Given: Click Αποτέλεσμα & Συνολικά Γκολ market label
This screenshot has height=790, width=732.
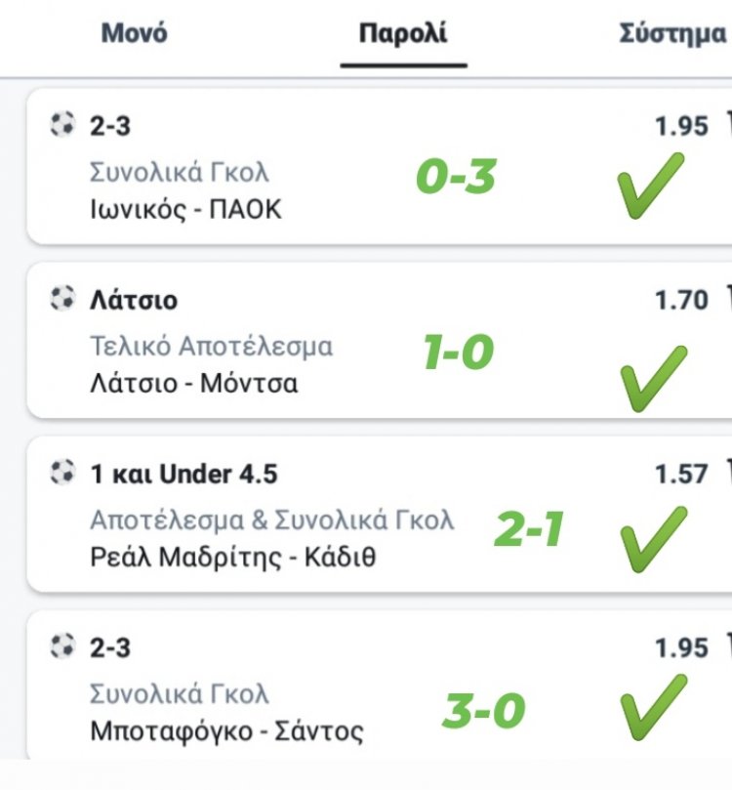Looking at the screenshot, I should tap(271, 520).
